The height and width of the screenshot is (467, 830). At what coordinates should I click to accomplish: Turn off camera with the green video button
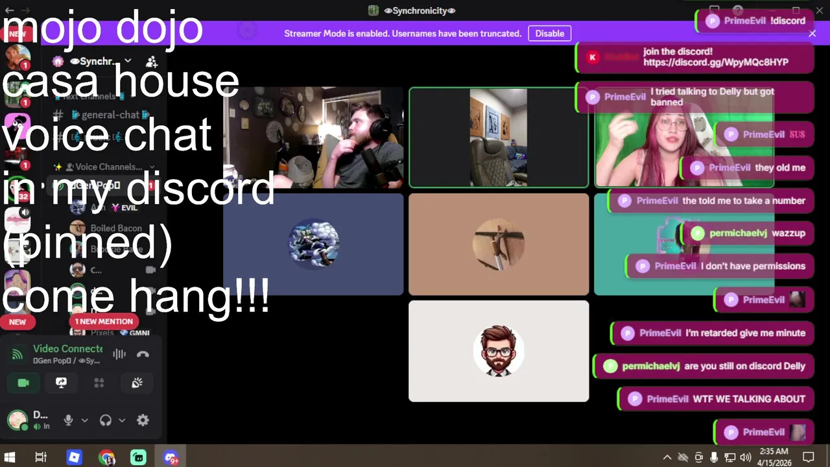[23, 383]
